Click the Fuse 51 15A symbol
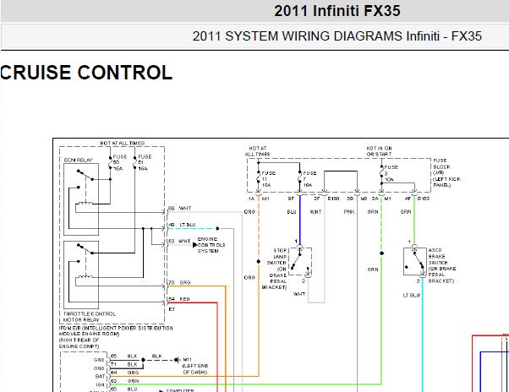 (x=135, y=163)
